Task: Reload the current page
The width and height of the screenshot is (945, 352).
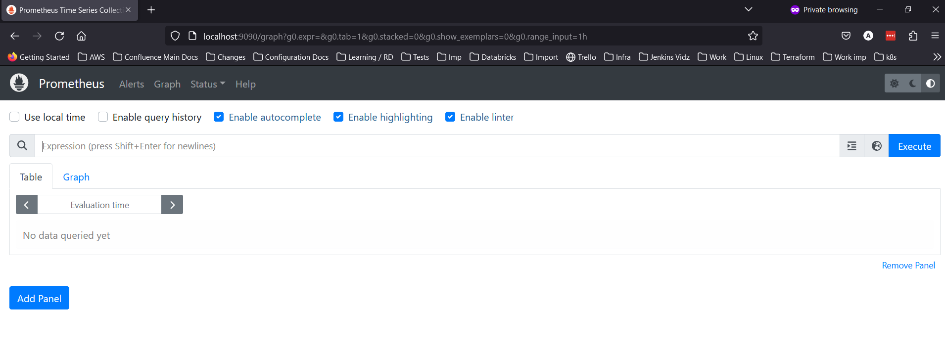Action: 59,36
